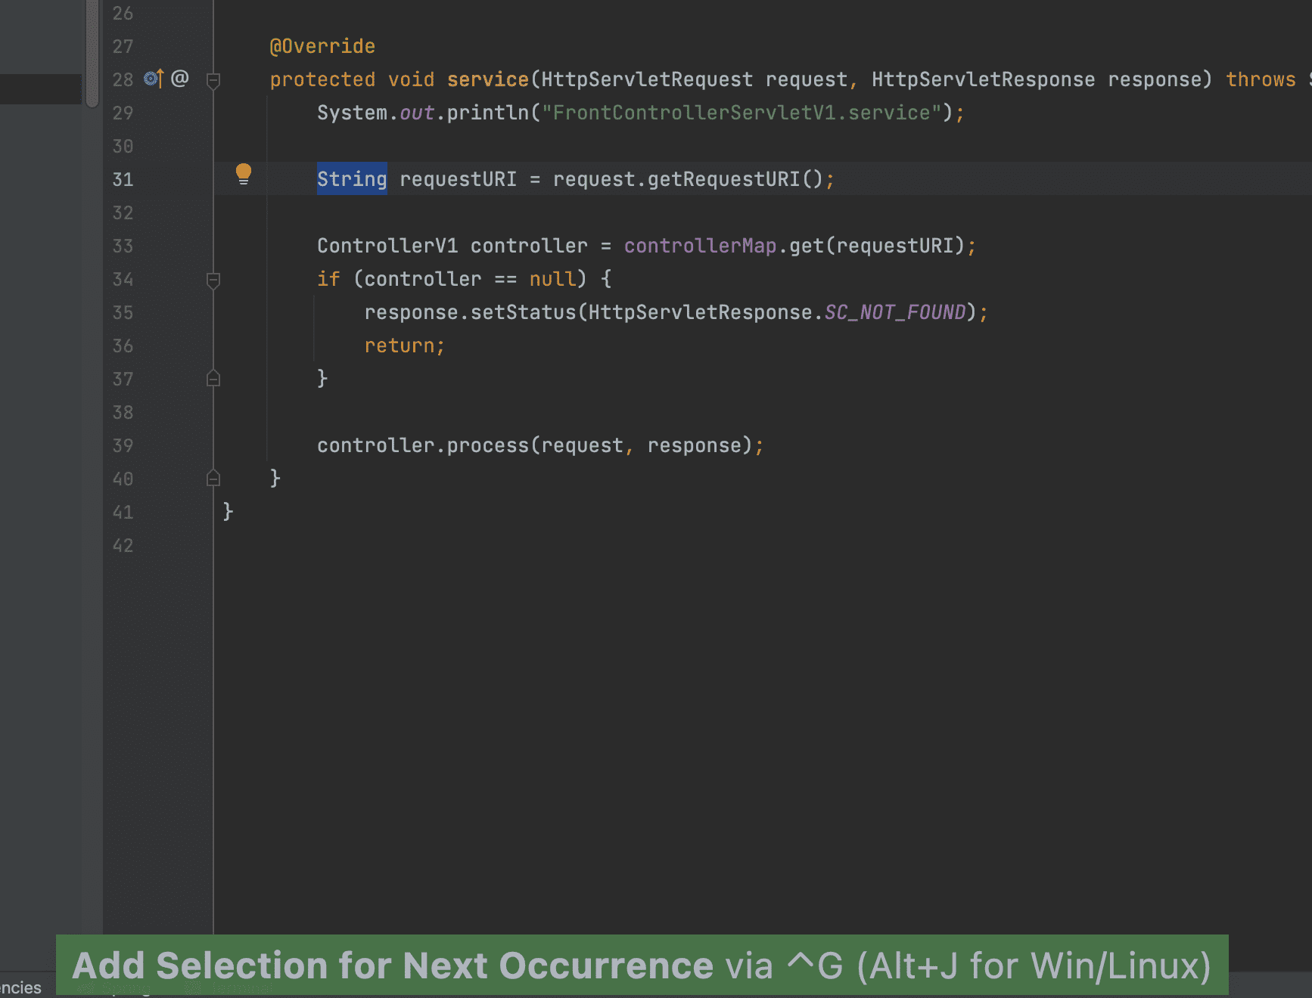Click line number 33 in gutter

[123, 246]
